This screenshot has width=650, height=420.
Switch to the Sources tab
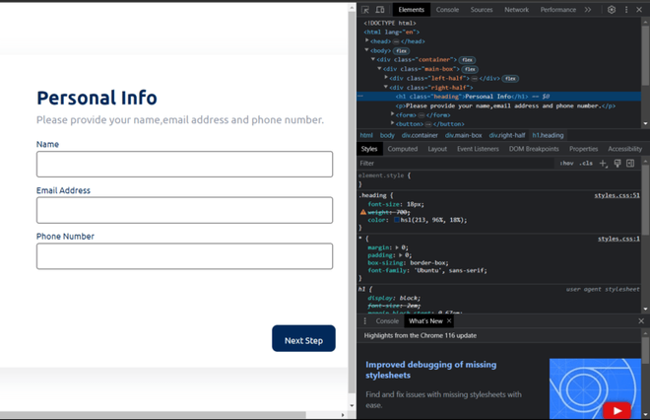[x=482, y=10]
